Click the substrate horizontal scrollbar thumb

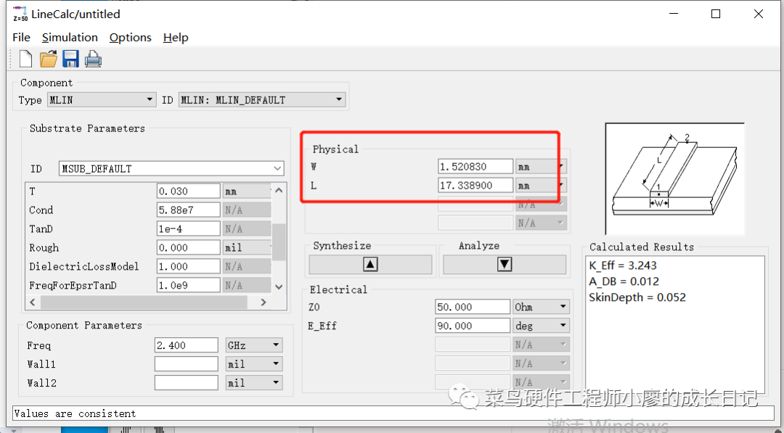pos(144,302)
